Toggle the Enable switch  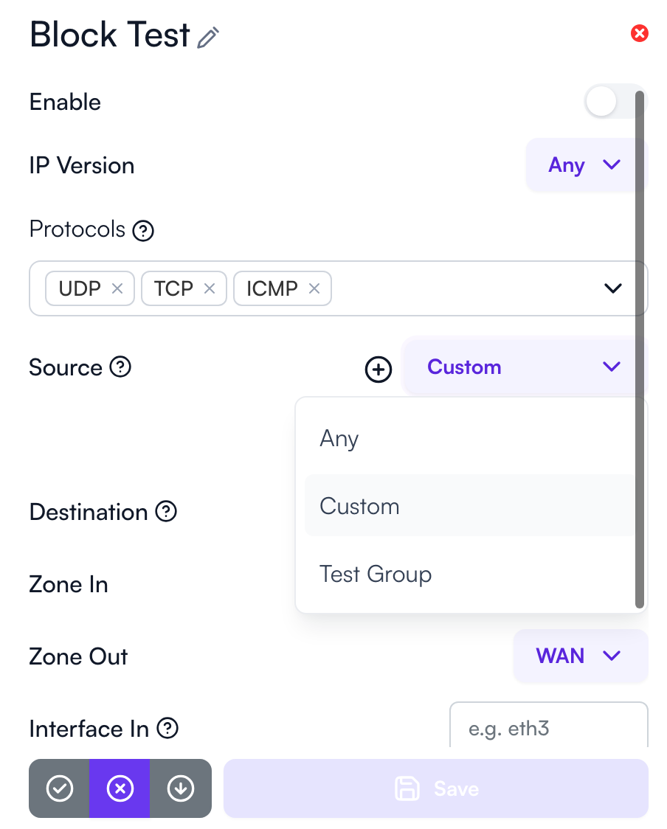coord(612,102)
